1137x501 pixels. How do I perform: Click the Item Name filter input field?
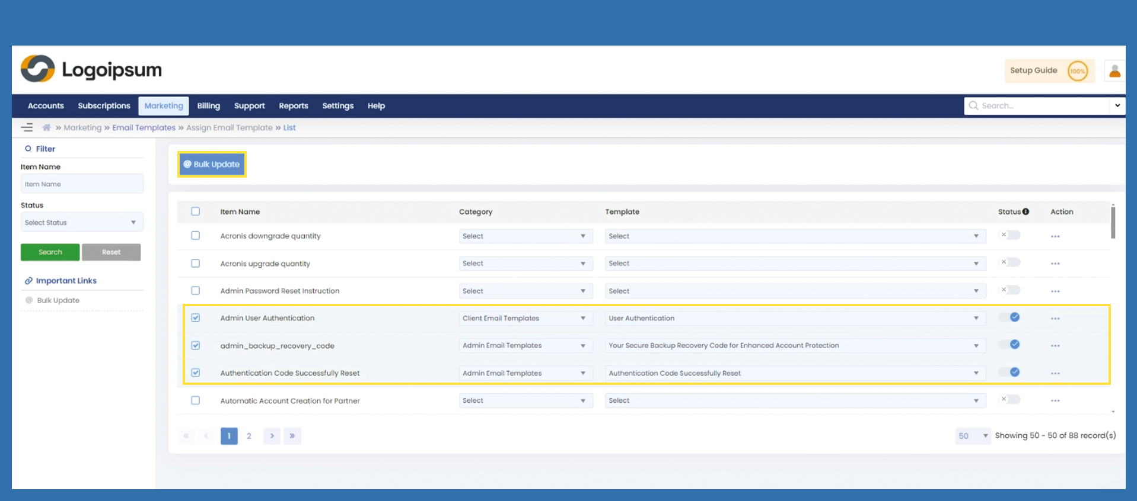(82, 184)
